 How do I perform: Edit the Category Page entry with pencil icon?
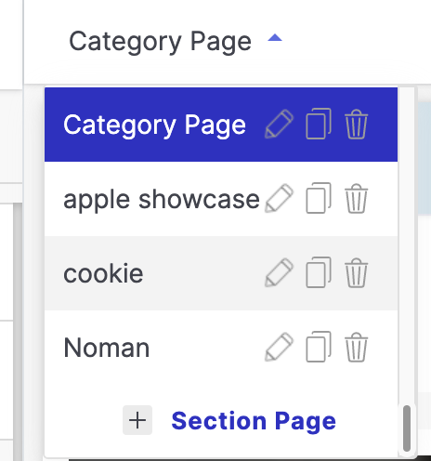click(279, 124)
